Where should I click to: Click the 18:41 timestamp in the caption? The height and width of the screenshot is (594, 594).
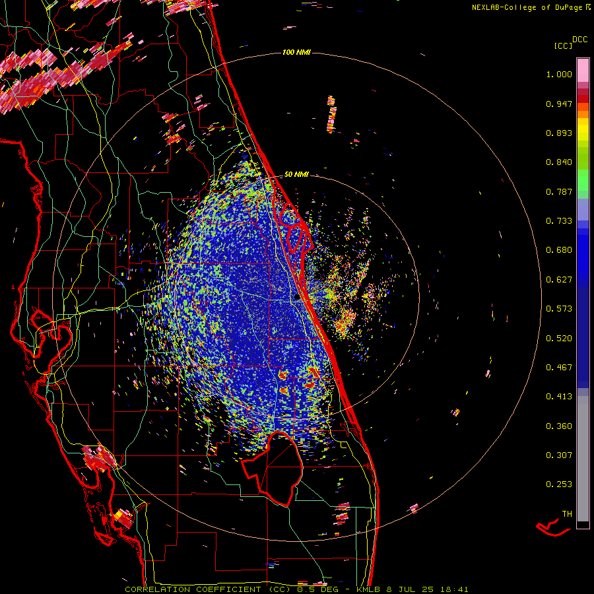tap(455, 589)
